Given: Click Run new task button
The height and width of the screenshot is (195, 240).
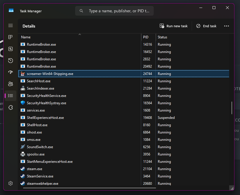Looking at the screenshot, I should pos(174,26).
